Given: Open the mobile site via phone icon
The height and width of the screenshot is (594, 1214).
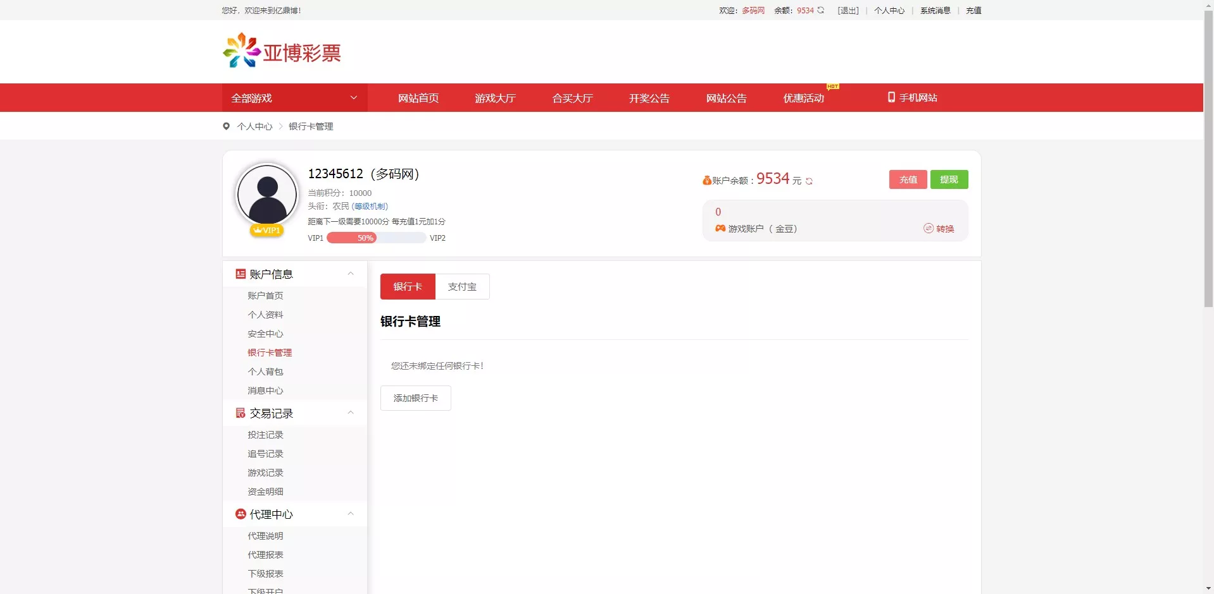Looking at the screenshot, I should coord(891,97).
